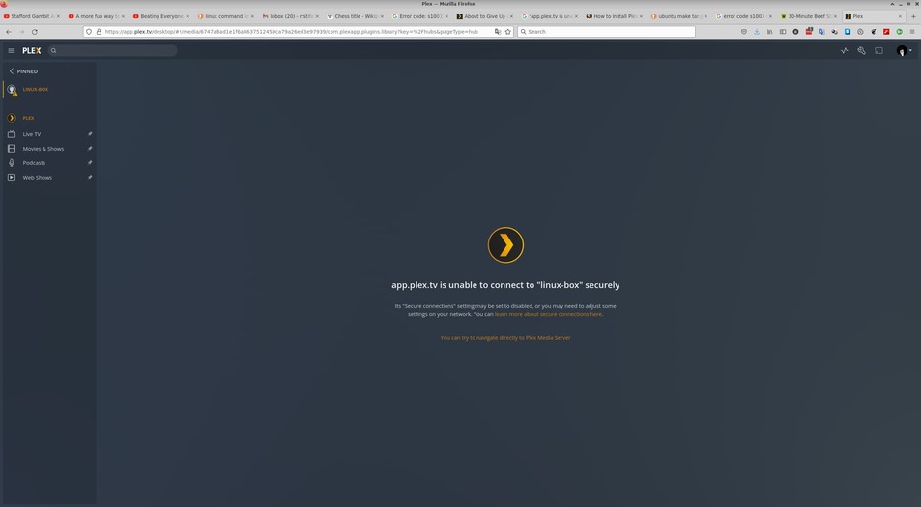Image resolution: width=921 pixels, height=507 pixels.
Task: Click the red extension icon
Action: click(x=886, y=32)
